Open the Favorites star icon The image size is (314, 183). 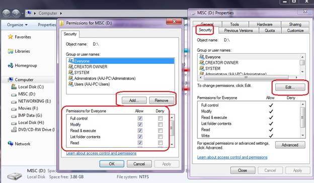[x=10, y=37]
